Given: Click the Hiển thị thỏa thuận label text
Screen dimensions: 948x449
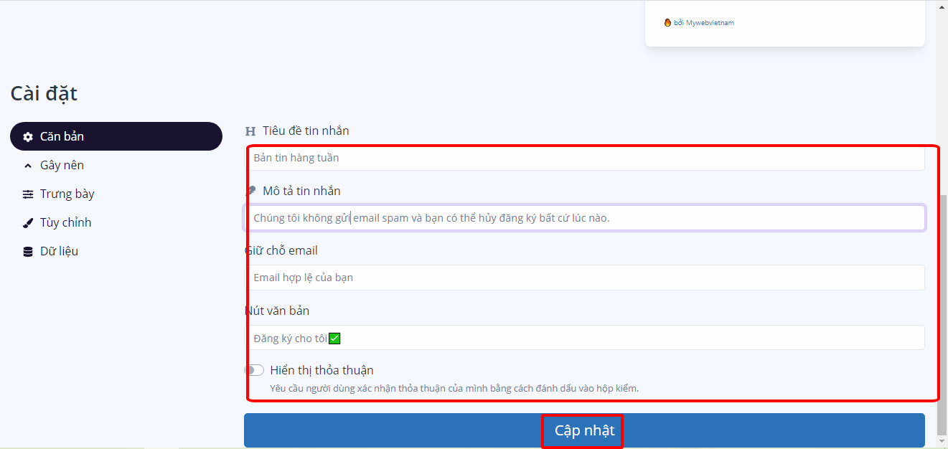Looking at the screenshot, I should 322,370.
